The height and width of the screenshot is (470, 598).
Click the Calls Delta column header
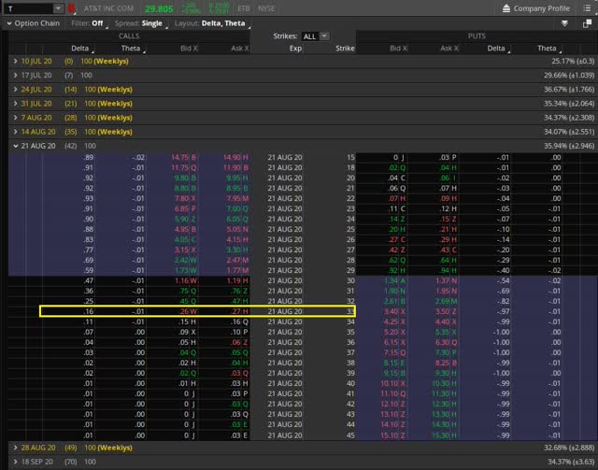coord(80,48)
